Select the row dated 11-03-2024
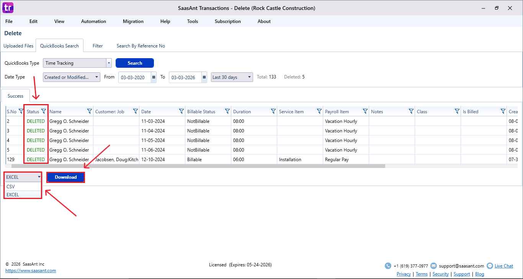 point(261,121)
